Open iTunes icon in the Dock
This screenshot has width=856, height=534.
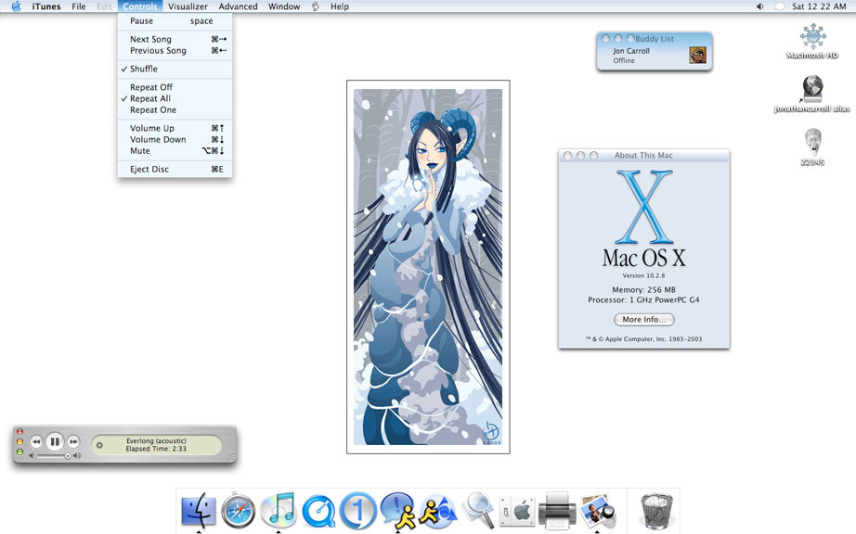click(x=279, y=510)
